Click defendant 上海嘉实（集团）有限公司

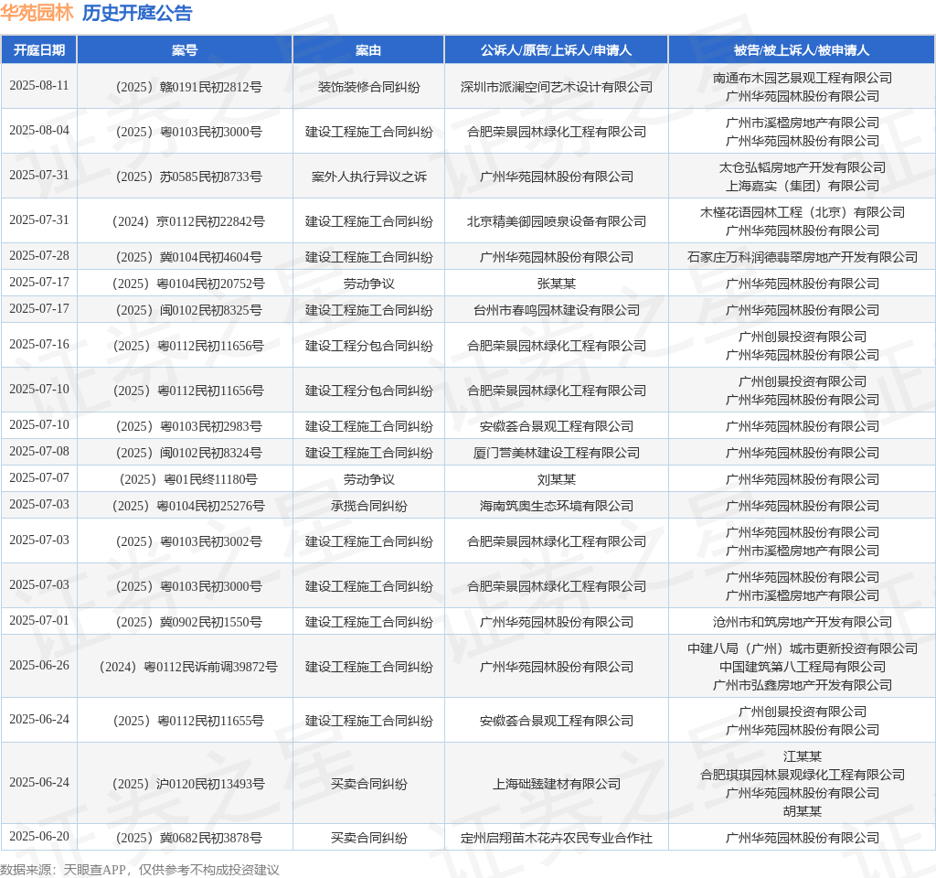(803, 186)
